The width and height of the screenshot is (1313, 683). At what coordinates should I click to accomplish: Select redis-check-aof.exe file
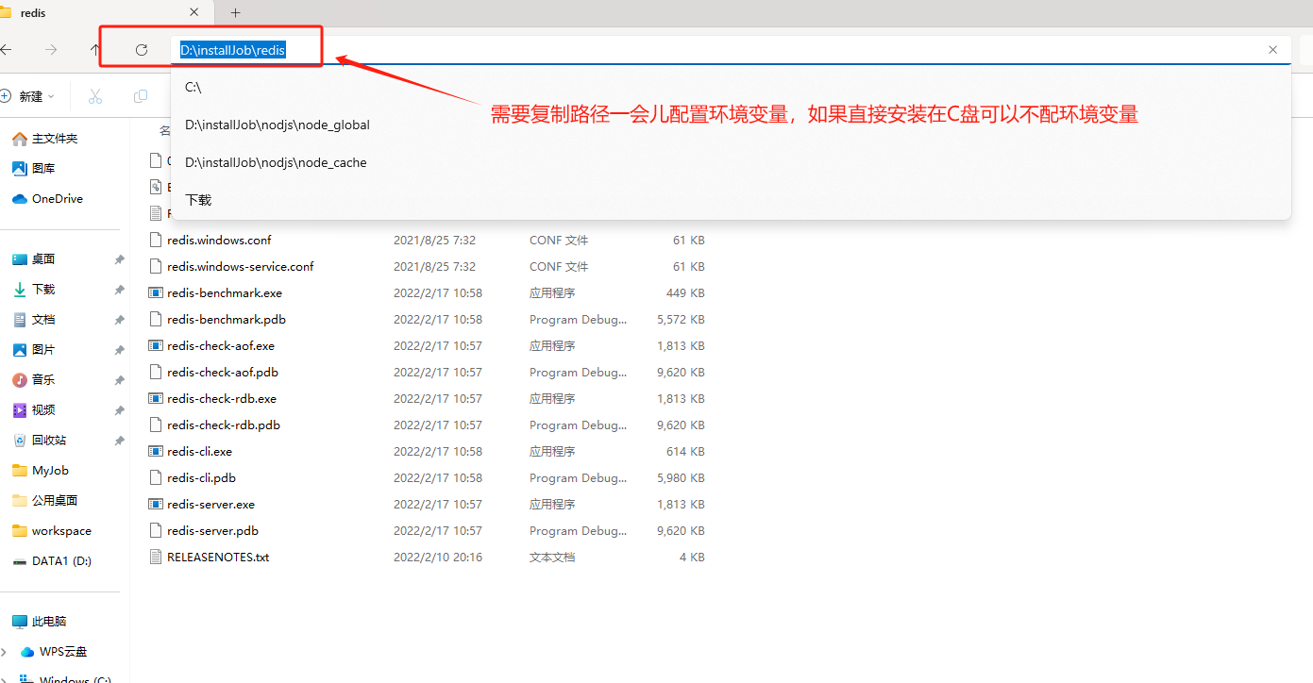[x=221, y=346]
